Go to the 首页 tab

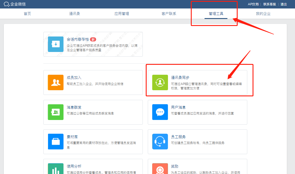pos(27,13)
